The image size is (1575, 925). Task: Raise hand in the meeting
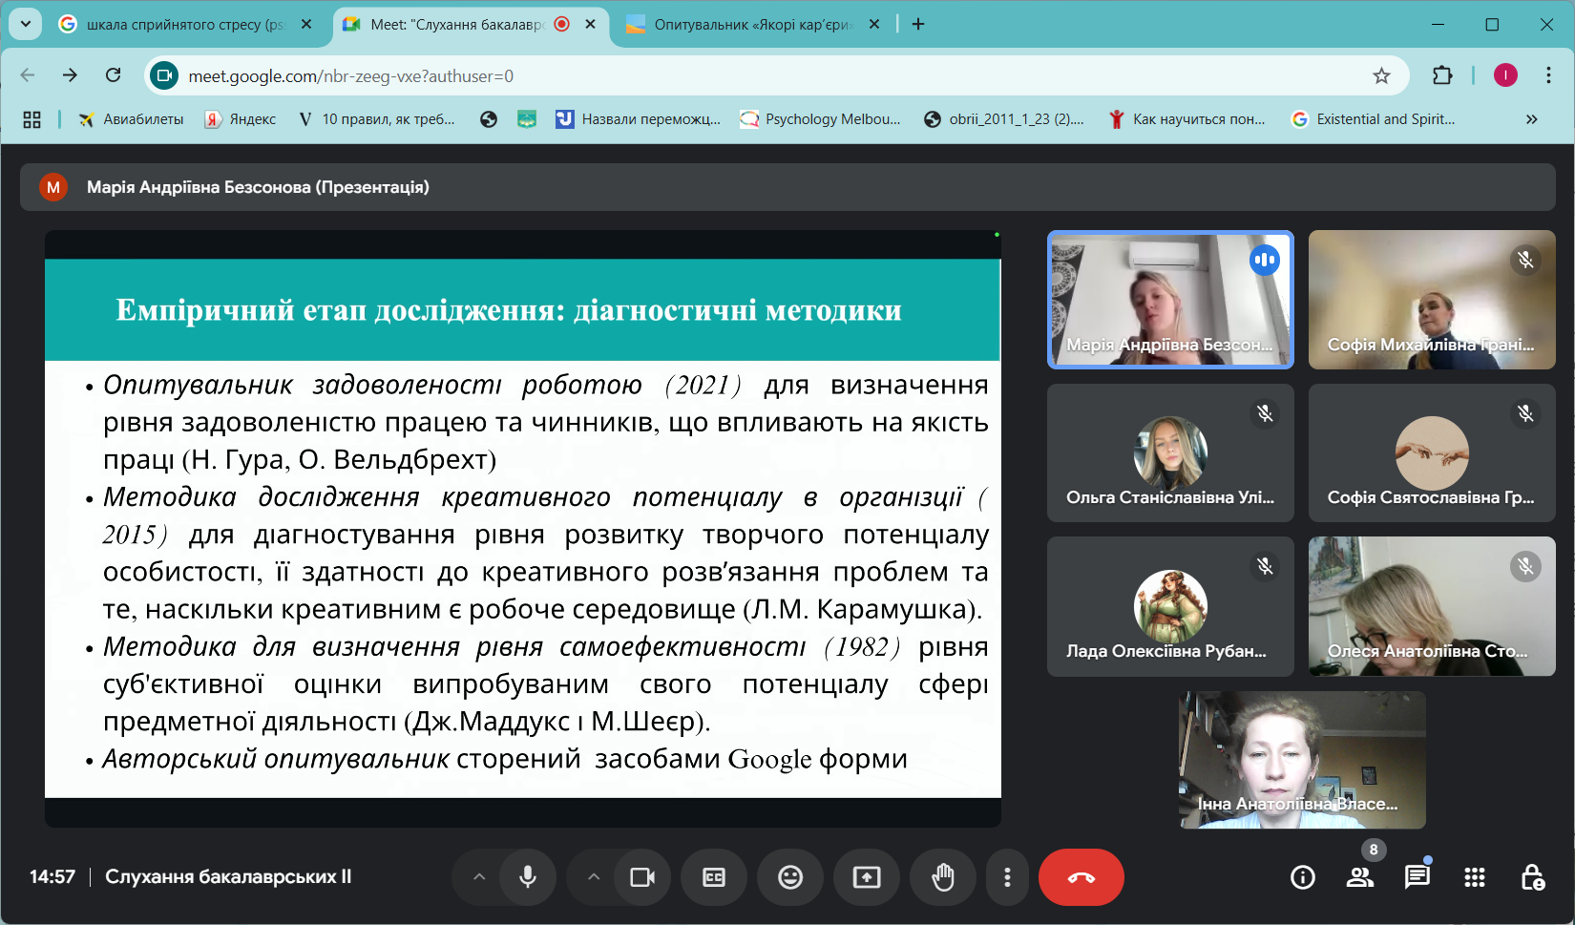943,877
